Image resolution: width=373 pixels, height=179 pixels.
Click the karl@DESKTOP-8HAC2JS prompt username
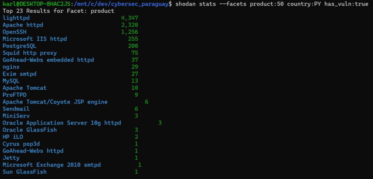tap(35, 4)
